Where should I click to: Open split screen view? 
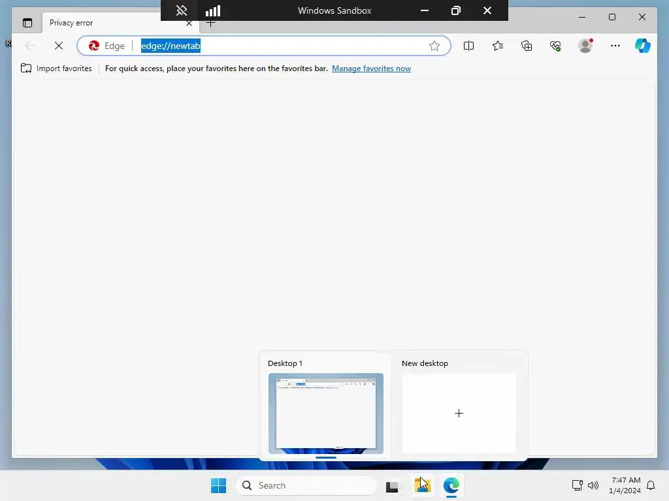pos(468,46)
